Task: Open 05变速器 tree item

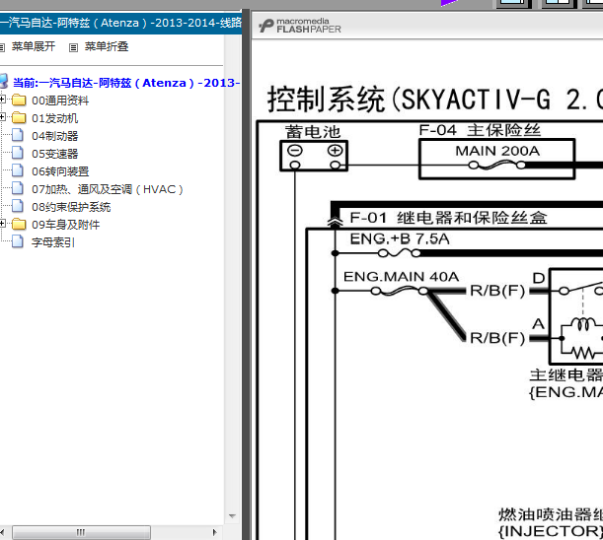Action: [54, 154]
